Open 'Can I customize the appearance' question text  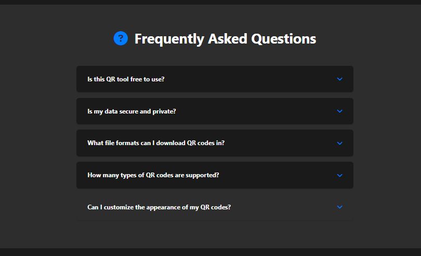pos(159,207)
